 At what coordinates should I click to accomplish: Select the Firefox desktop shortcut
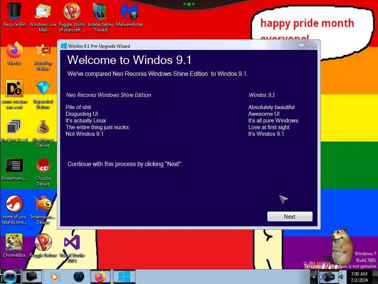[14, 53]
